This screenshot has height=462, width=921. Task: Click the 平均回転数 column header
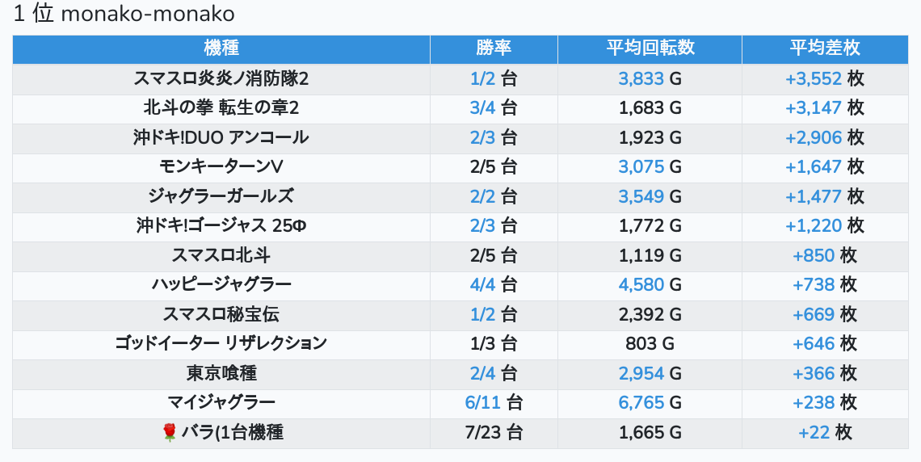pyautogui.click(x=650, y=48)
